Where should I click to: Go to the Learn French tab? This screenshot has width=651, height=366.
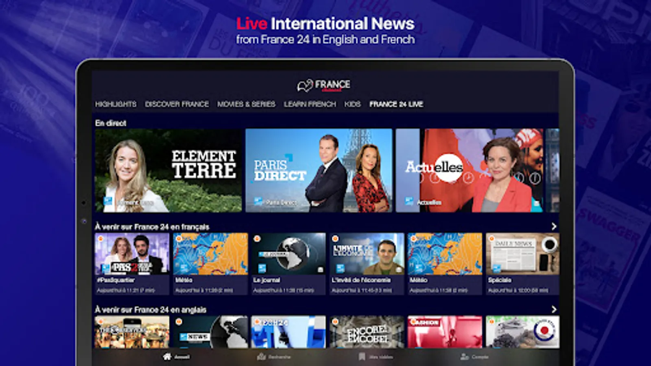(310, 104)
